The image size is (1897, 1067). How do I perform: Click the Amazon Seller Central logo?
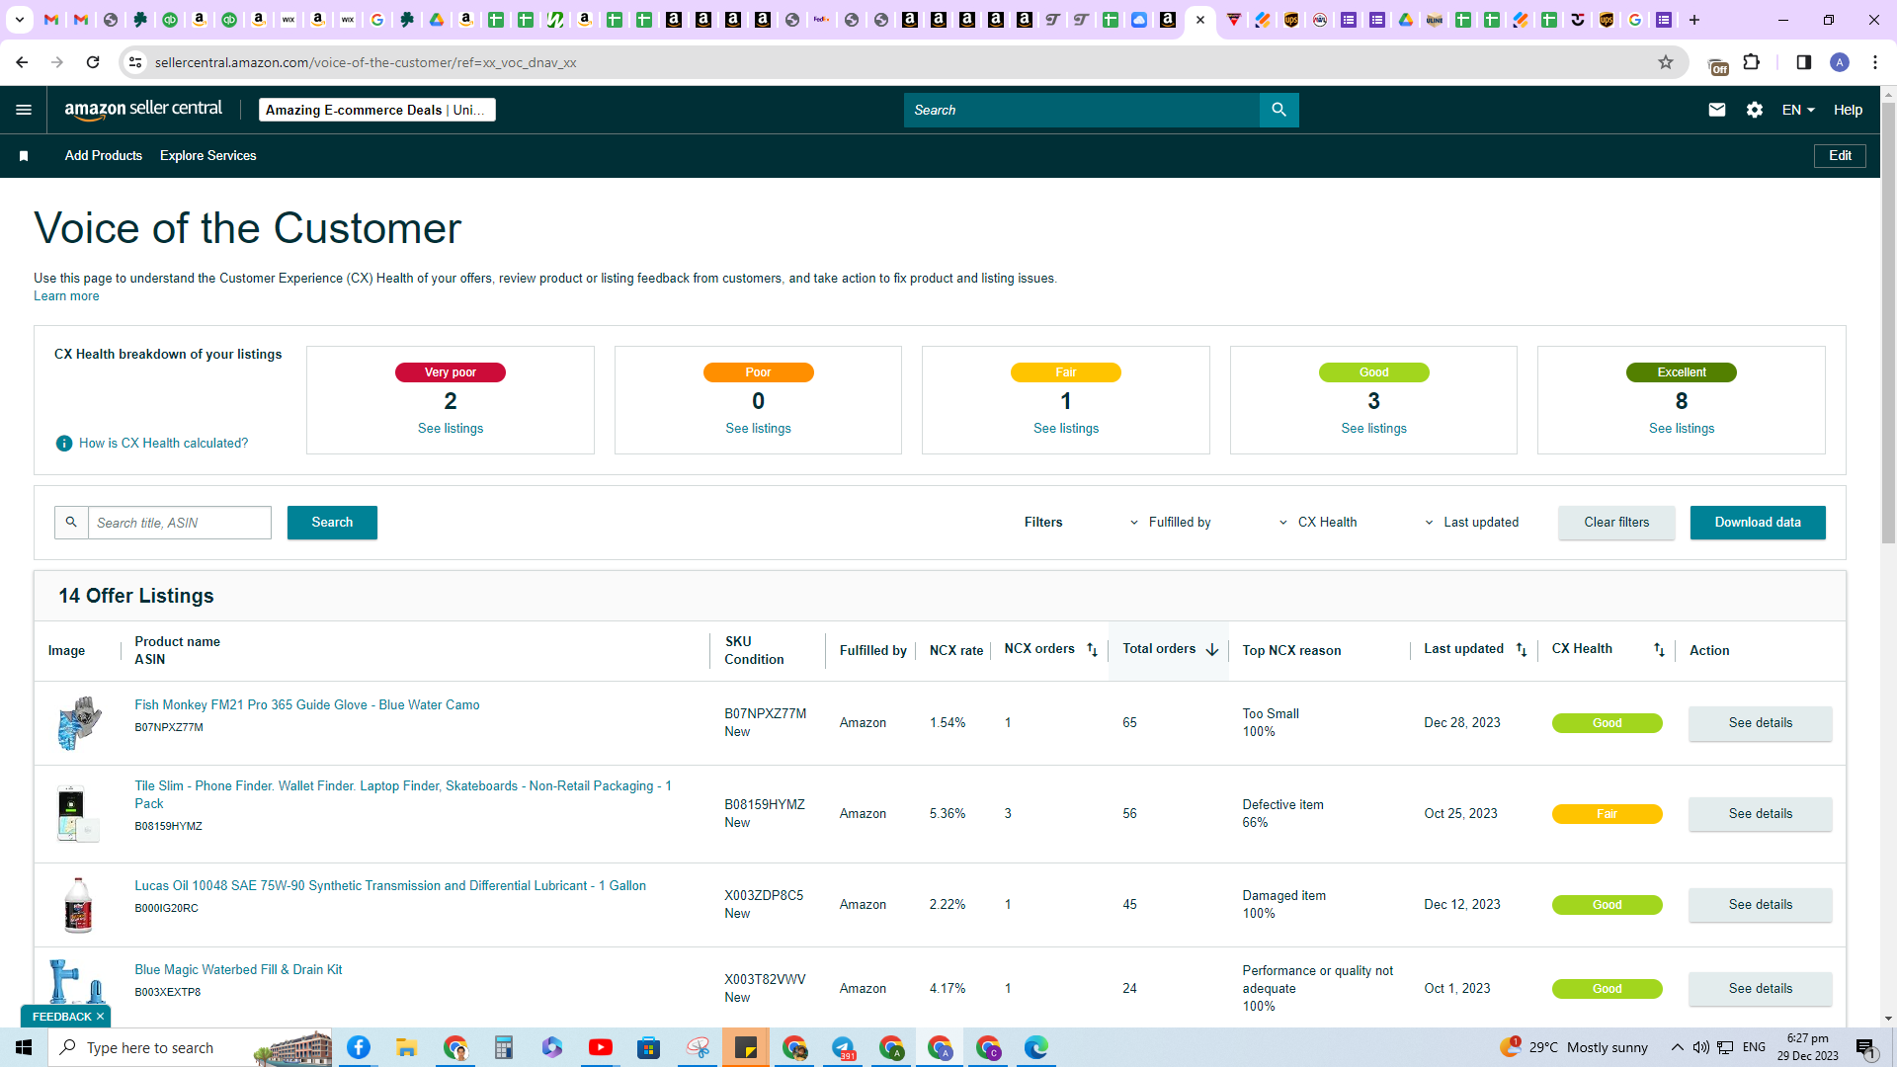tap(143, 110)
